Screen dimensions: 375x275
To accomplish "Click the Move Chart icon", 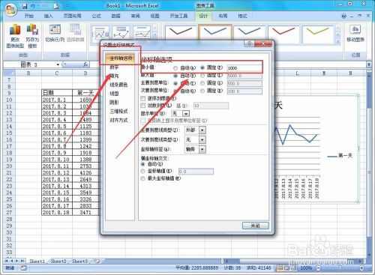I will (355, 30).
